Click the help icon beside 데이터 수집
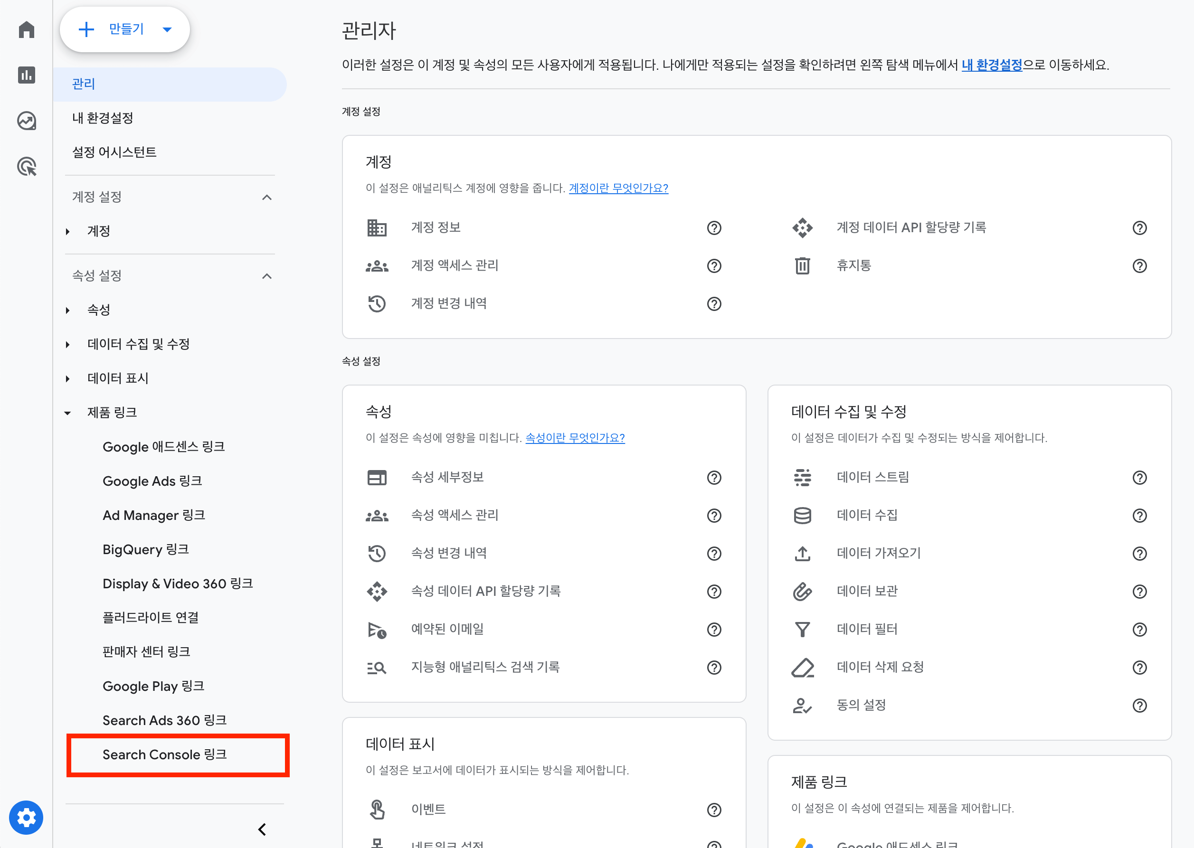Image resolution: width=1194 pixels, height=848 pixels. click(1140, 516)
